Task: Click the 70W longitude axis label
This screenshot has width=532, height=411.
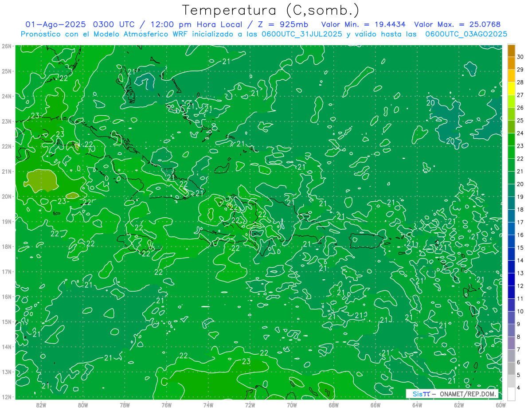Action: (x=292, y=405)
